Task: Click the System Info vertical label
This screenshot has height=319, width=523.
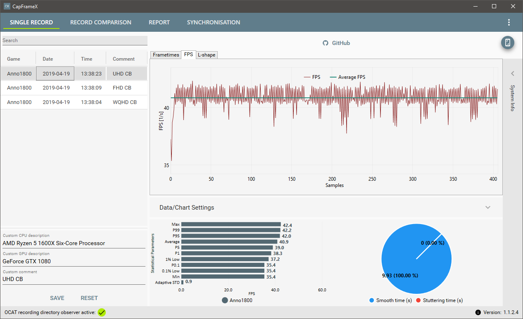Action: click(x=512, y=98)
